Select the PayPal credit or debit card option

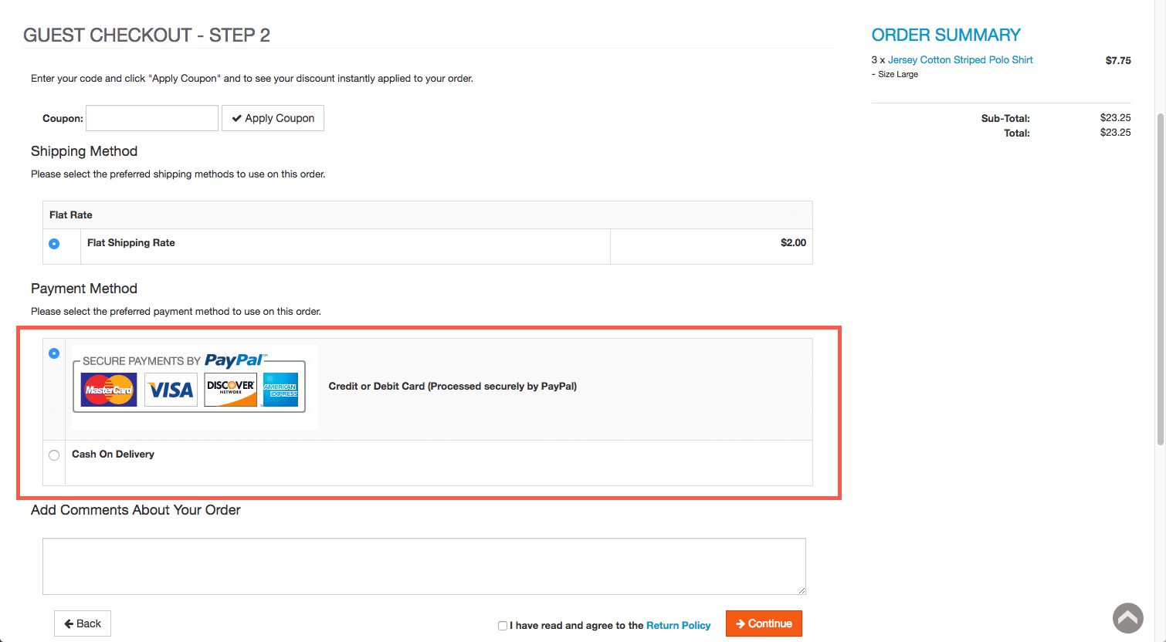tap(54, 353)
